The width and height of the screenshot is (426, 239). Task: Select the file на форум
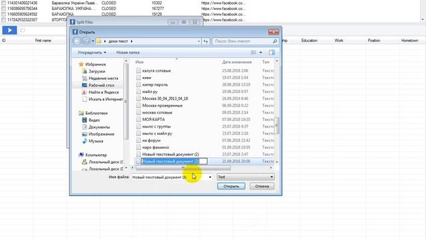[151, 140]
